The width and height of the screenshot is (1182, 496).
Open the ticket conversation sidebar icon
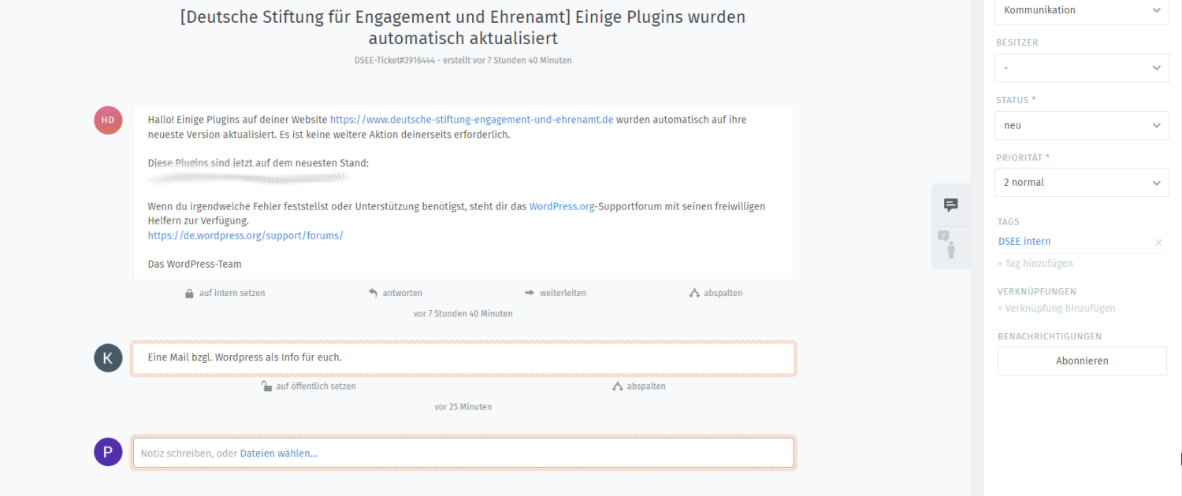pos(950,205)
